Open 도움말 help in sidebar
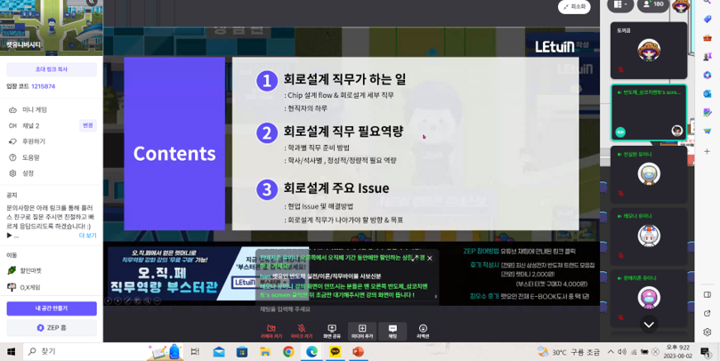Viewport: 720px width, 361px height. [x=31, y=157]
